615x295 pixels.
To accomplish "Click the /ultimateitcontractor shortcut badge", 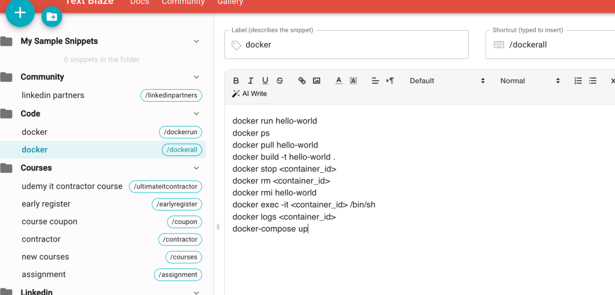I will coord(165,187).
